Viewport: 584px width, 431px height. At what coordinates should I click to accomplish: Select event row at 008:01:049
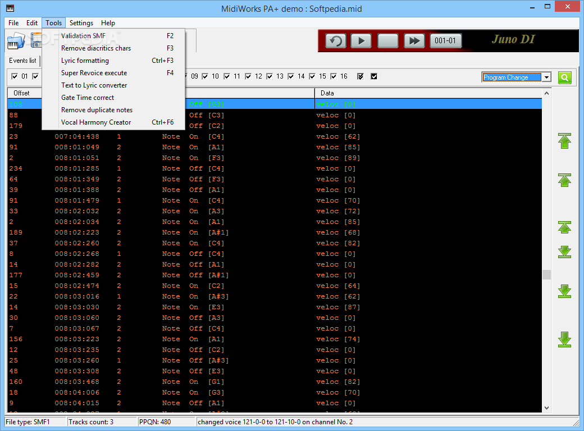click(x=275, y=147)
